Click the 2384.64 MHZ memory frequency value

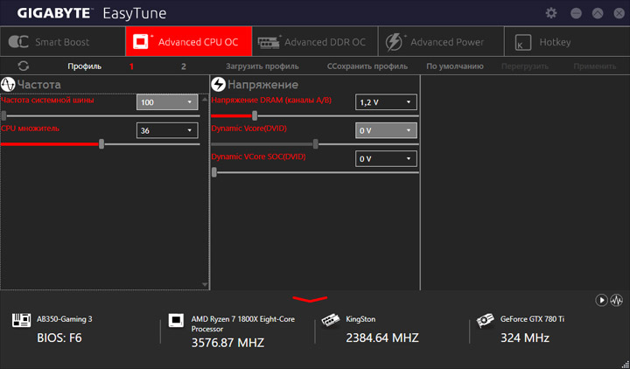pos(382,338)
